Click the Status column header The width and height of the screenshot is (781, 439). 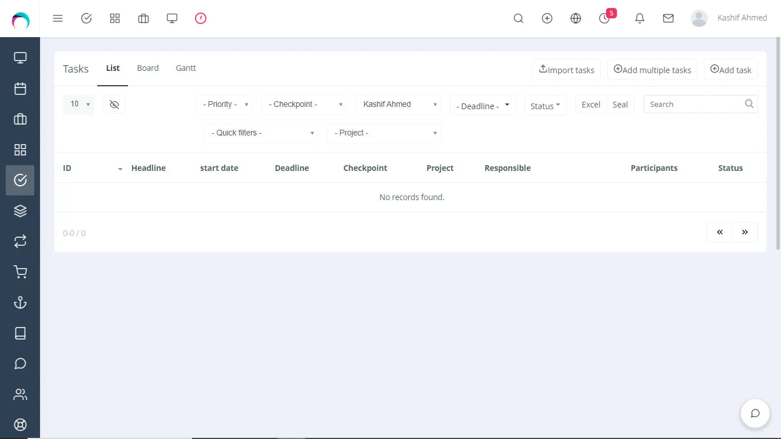click(x=730, y=168)
